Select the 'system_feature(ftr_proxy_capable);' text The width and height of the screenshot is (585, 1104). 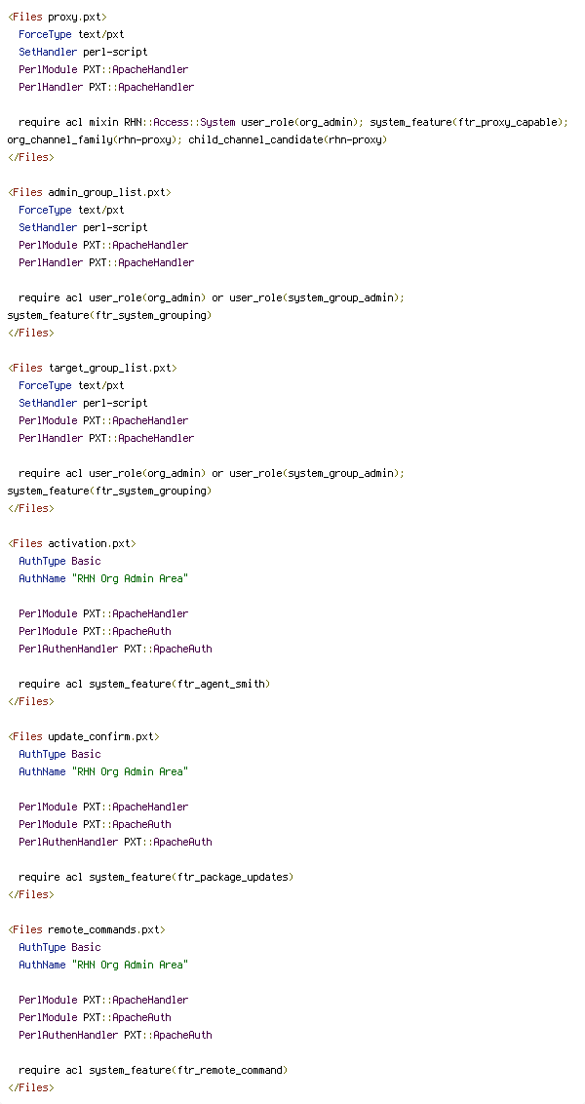[x=469, y=122]
